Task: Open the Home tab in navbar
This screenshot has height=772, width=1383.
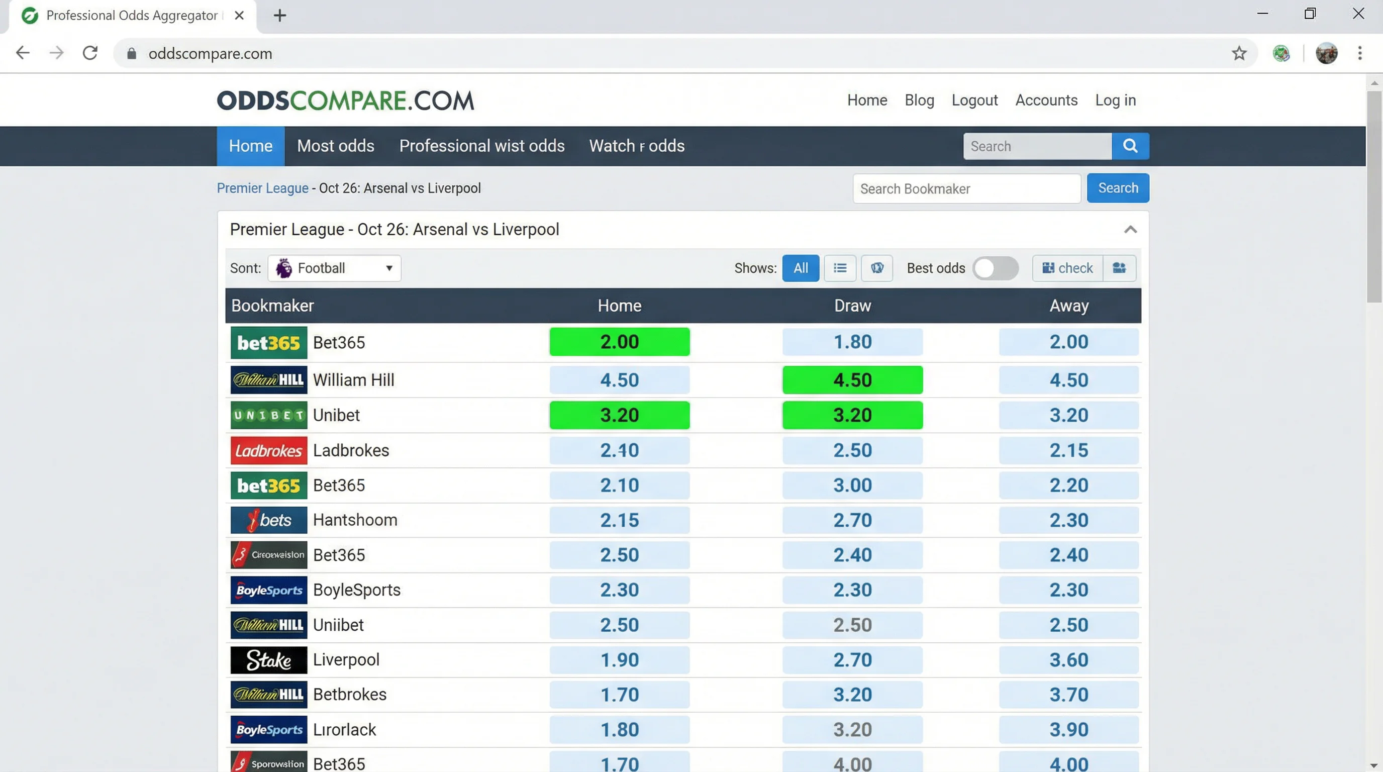Action: (251, 146)
